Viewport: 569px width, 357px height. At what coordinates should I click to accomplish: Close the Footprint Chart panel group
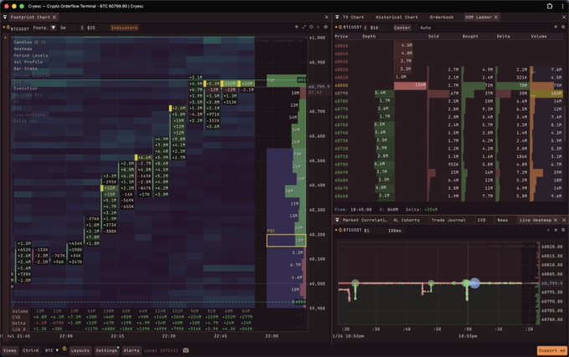click(326, 17)
